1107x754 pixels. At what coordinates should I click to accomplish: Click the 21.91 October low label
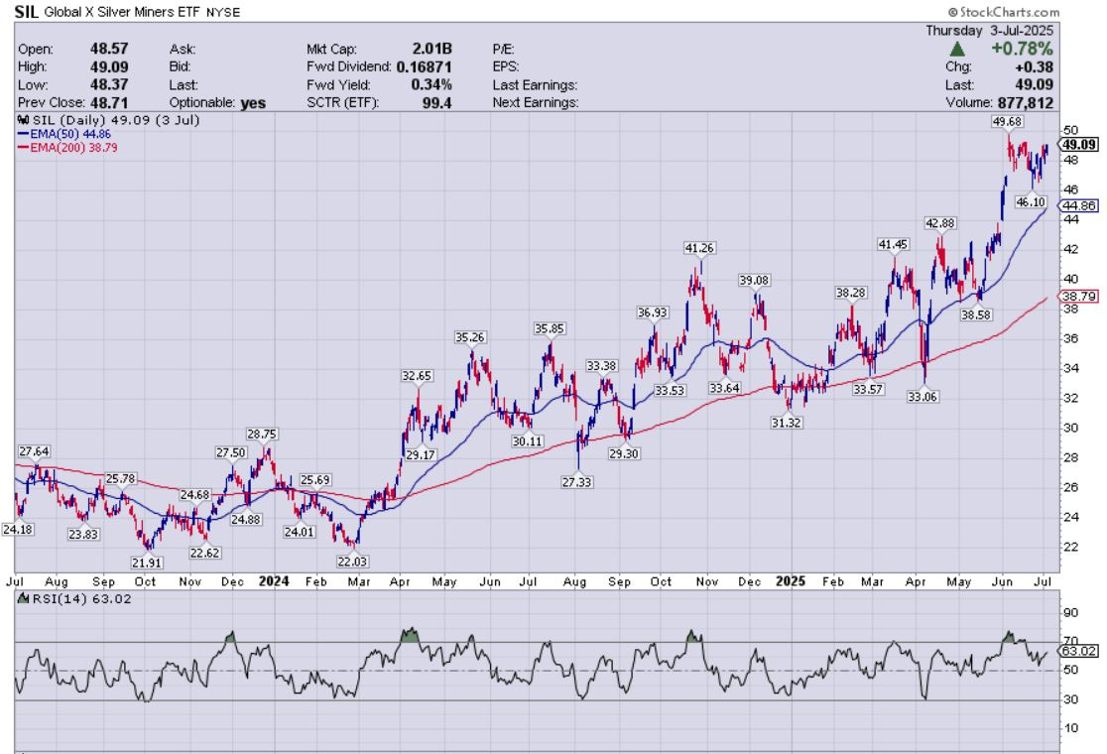(147, 563)
